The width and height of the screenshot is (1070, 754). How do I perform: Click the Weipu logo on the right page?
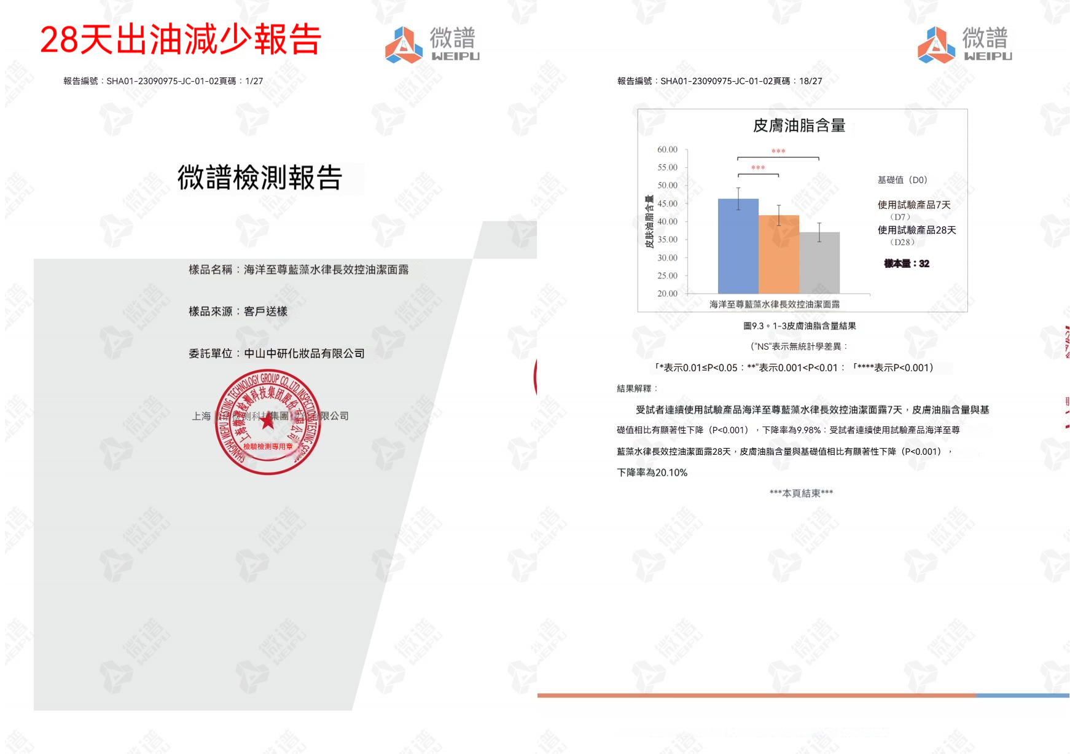pyautogui.click(x=964, y=44)
